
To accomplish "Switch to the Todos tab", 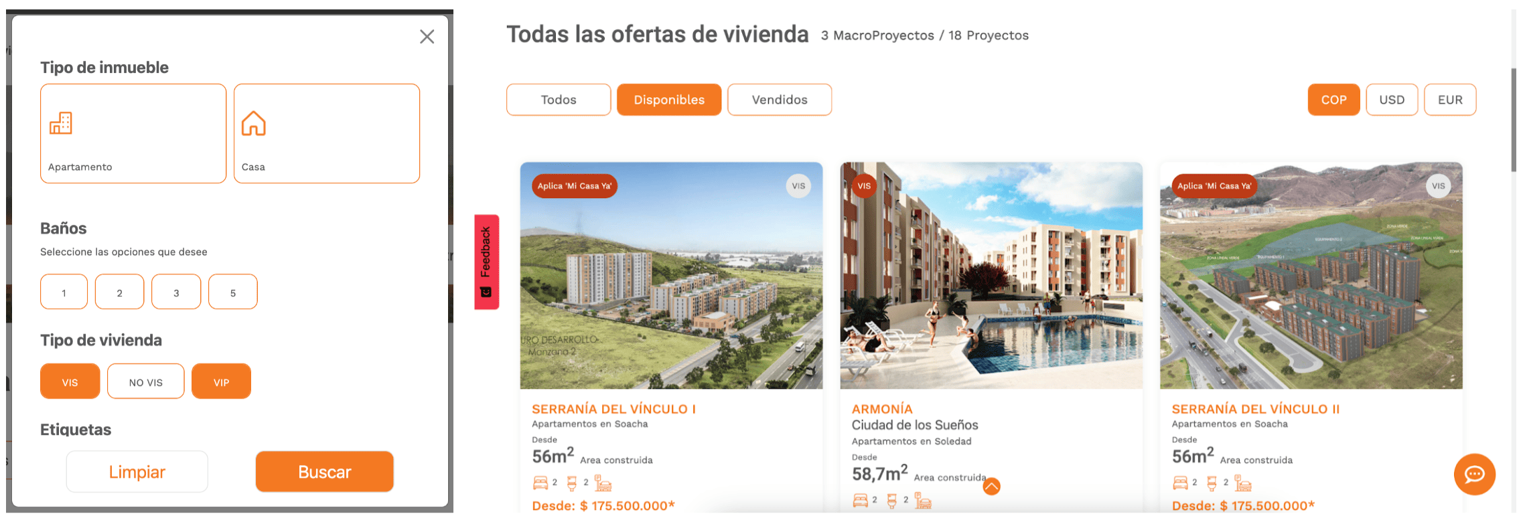I will [559, 100].
